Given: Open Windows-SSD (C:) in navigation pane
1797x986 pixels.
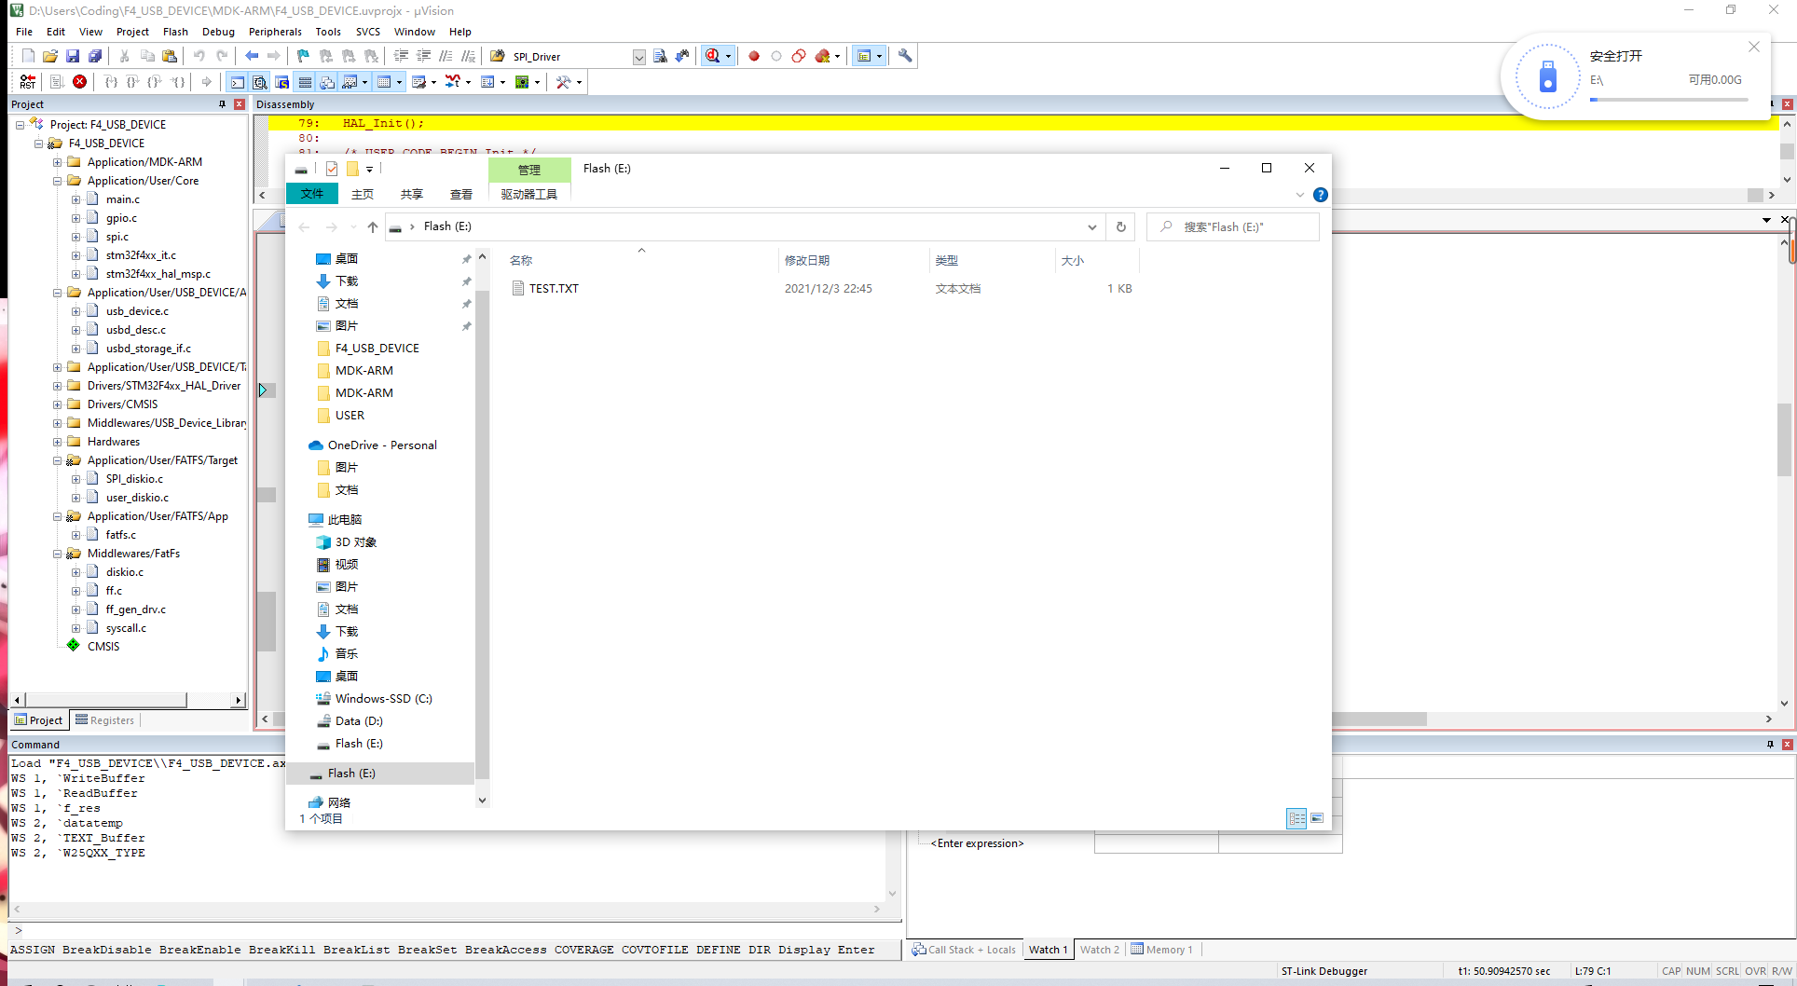Looking at the screenshot, I should pyautogui.click(x=384, y=699).
